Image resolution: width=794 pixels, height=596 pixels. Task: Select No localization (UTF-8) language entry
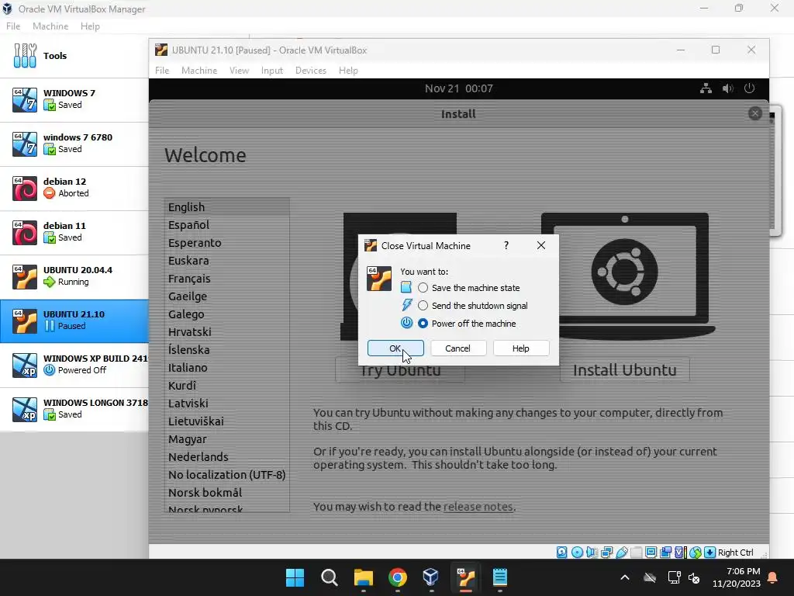227,475
